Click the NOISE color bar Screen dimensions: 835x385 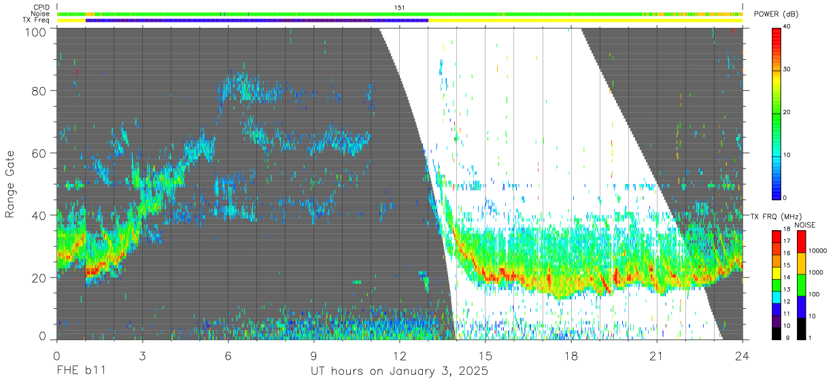click(801, 285)
